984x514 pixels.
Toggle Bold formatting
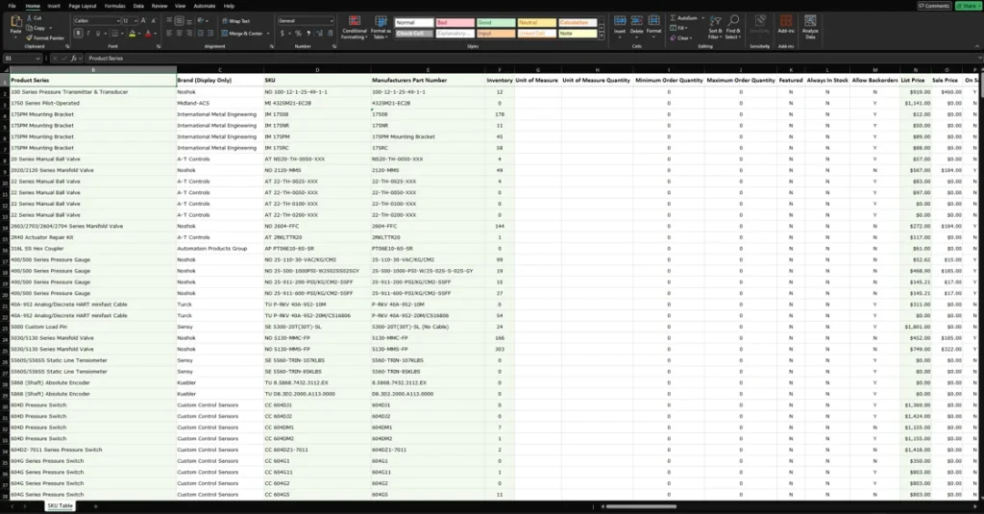pyautogui.click(x=76, y=34)
